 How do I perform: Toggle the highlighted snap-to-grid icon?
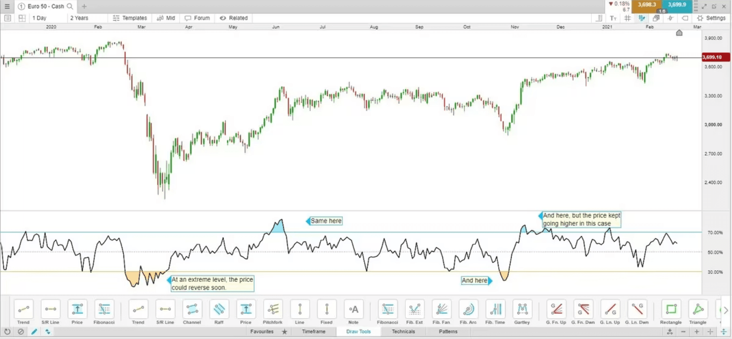[642, 18]
